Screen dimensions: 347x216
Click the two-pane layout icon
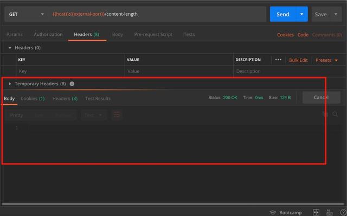tap(316, 212)
